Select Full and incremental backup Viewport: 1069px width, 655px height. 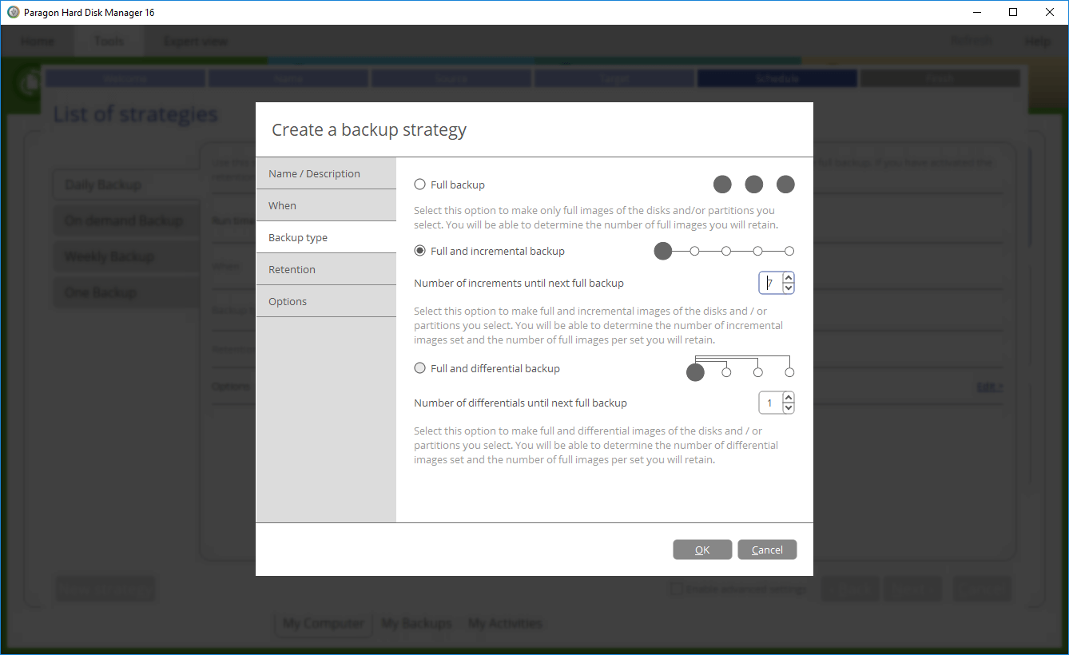[x=419, y=250]
